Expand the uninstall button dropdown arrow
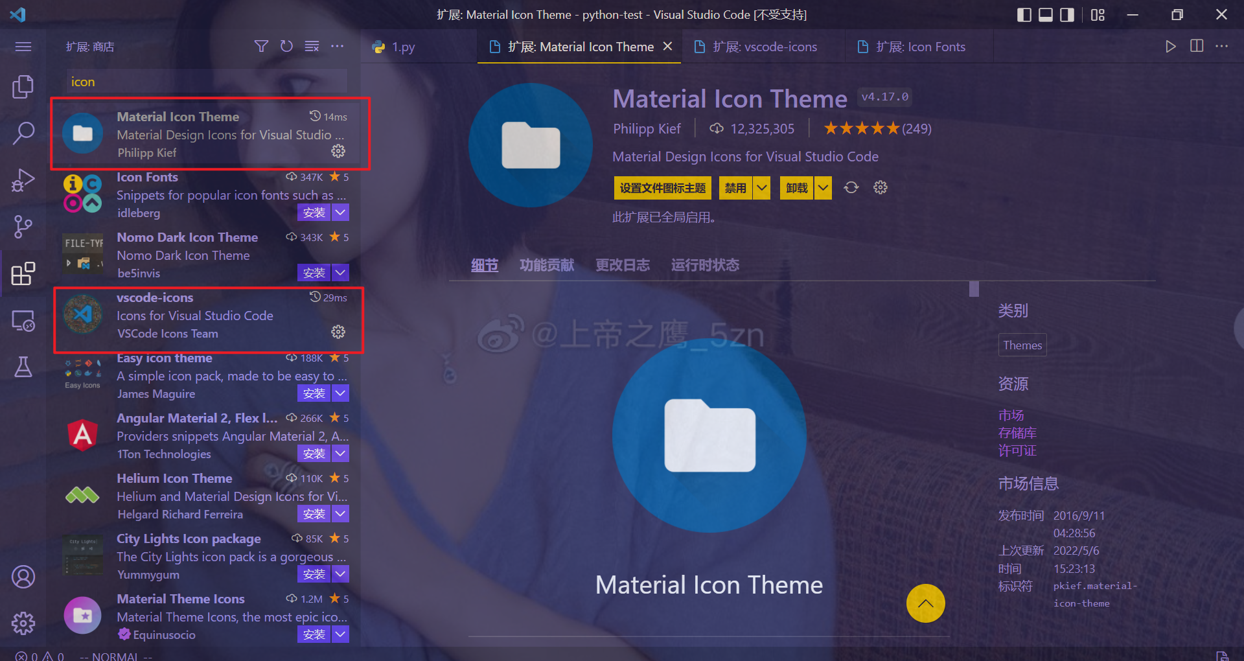 823,188
